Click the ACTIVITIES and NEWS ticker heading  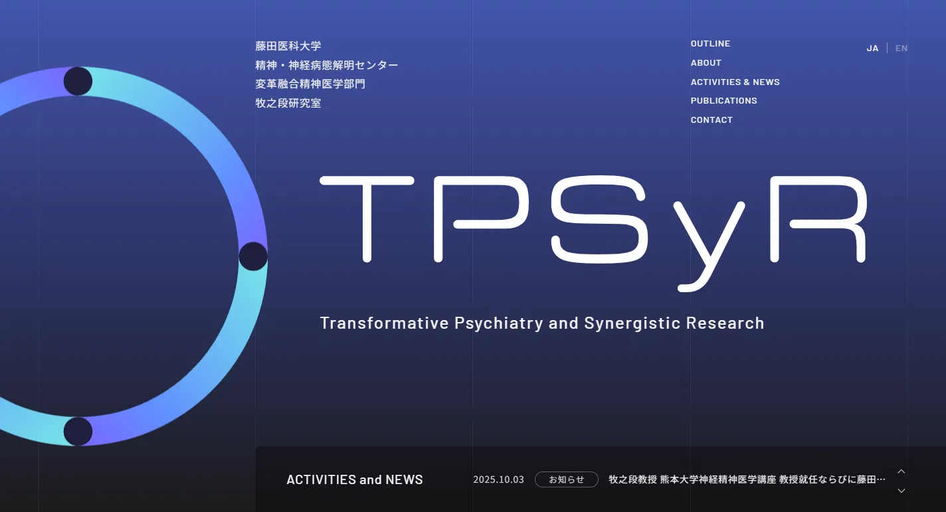(x=354, y=479)
